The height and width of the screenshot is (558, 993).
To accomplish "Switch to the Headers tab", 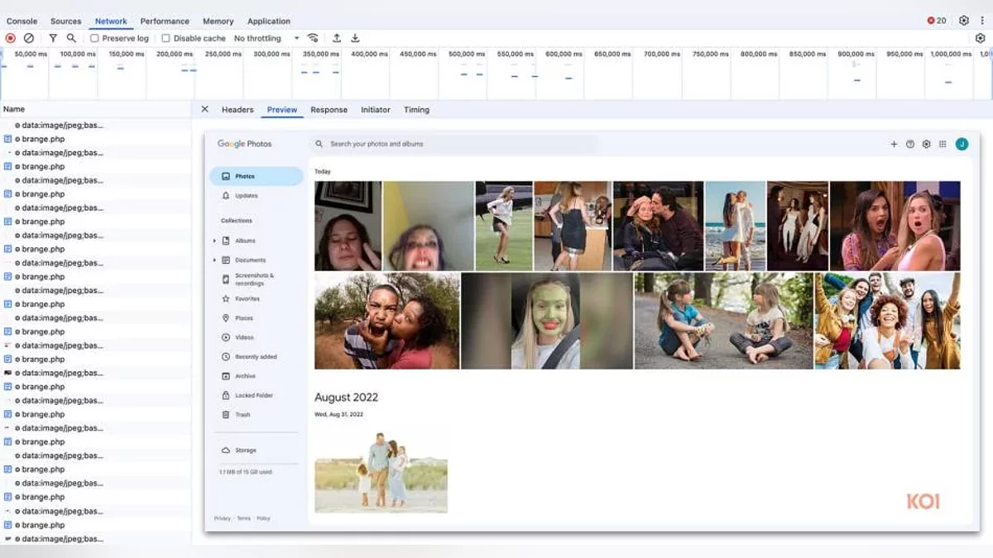I will 237,110.
